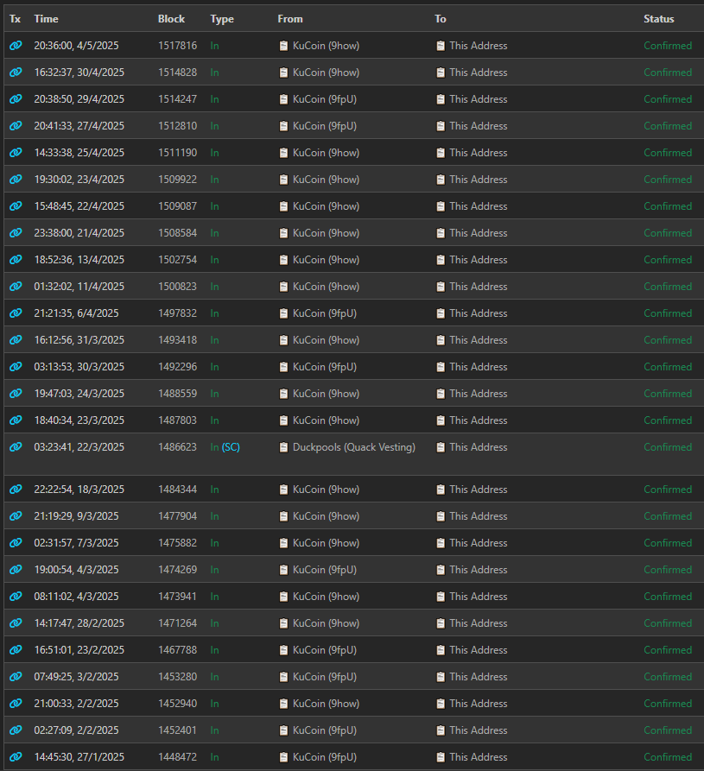The height and width of the screenshot is (771, 704).
Task: Copy This Address icon in block 1448472 row
Action: click(441, 757)
